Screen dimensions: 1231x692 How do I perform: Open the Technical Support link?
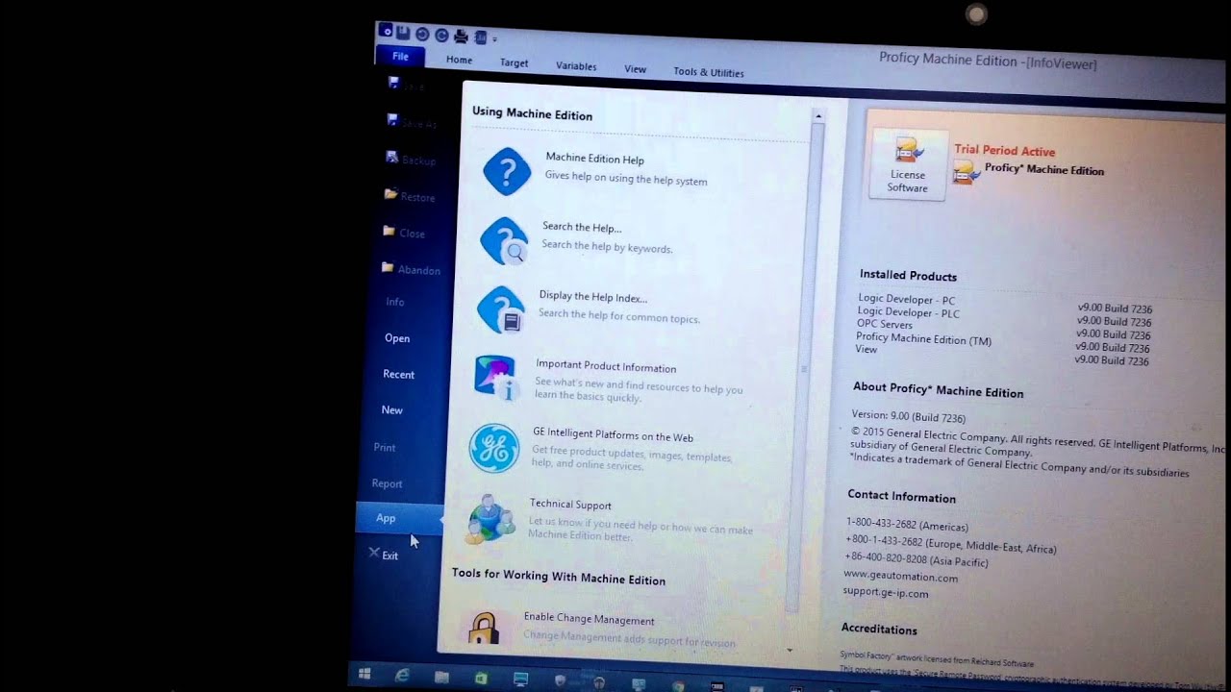coord(570,504)
